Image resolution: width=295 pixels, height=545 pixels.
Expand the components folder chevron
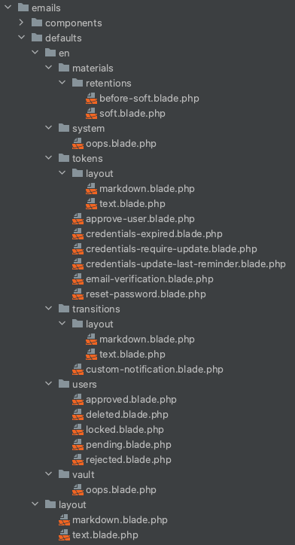pyautogui.click(x=21, y=23)
